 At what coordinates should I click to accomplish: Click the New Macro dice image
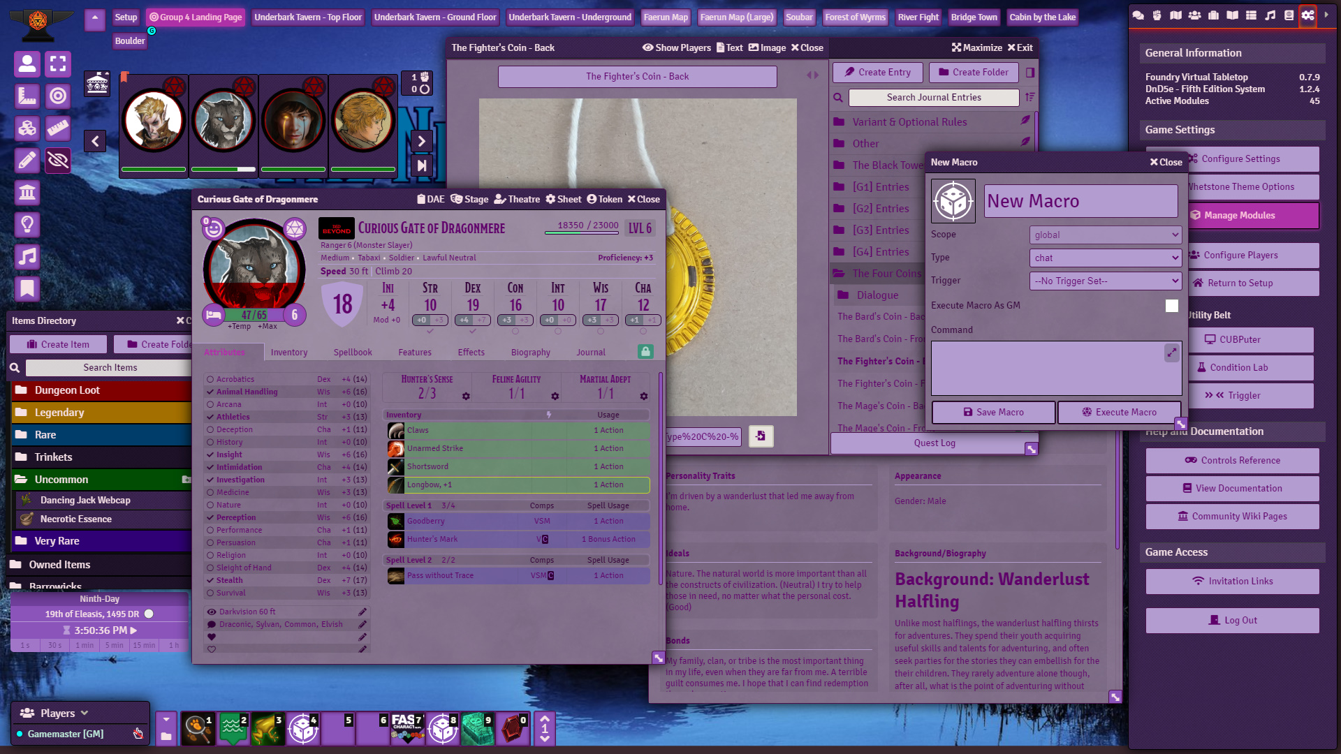pyautogui.click(x=953, y=201)
